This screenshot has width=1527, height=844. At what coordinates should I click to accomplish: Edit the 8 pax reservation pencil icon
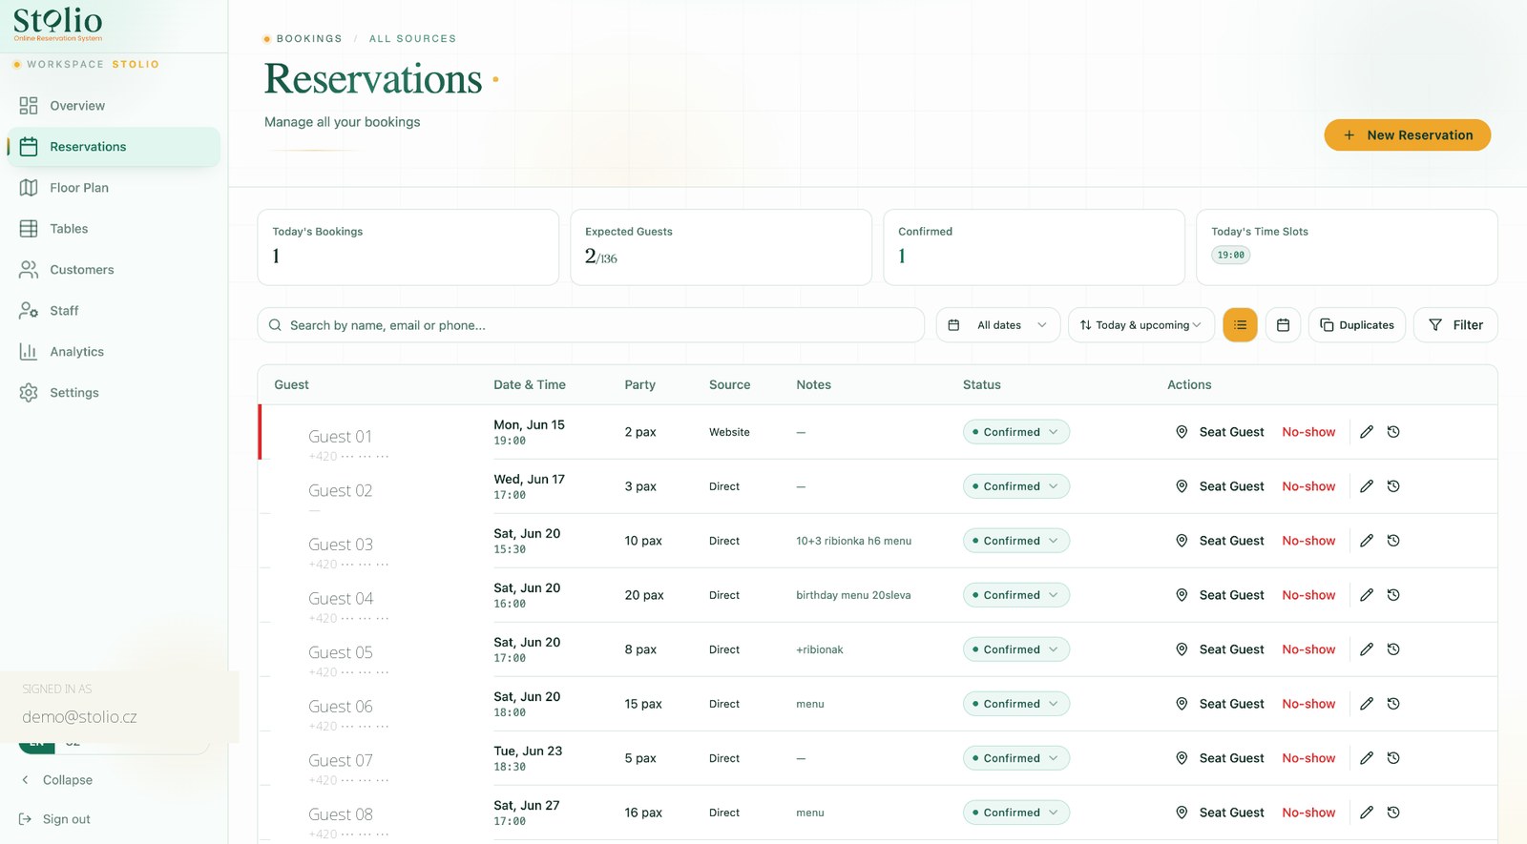pos(1367,649)
